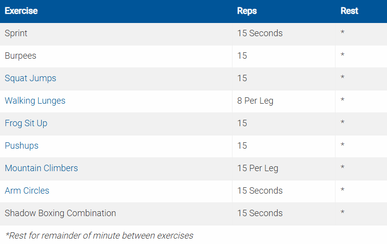
Task: Click the Burpees exercise cell
Action: click(x=21, y=56)
